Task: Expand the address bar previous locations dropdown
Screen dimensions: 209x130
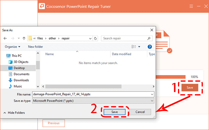Action: 90,39
